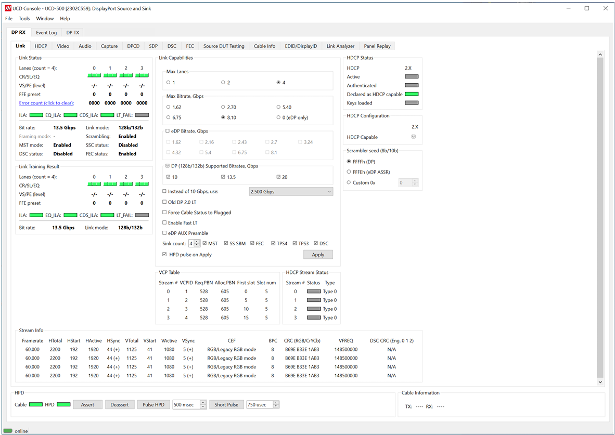Decrease Sink count with the down arrow

pos(197,245)
